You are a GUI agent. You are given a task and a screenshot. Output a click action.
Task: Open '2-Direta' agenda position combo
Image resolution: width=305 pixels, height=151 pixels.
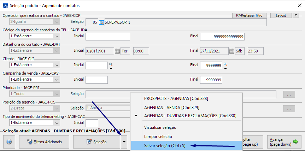(x=35, y=108)
